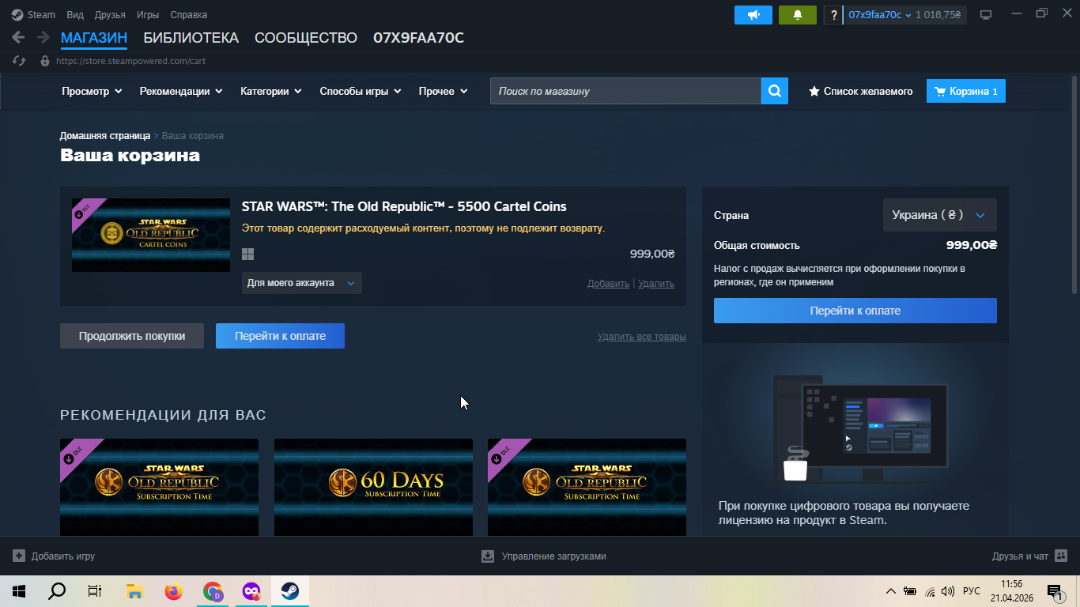The image size is (1080, 607).
Task: Expand the Способы игры store menu
Action: [361, 91]
